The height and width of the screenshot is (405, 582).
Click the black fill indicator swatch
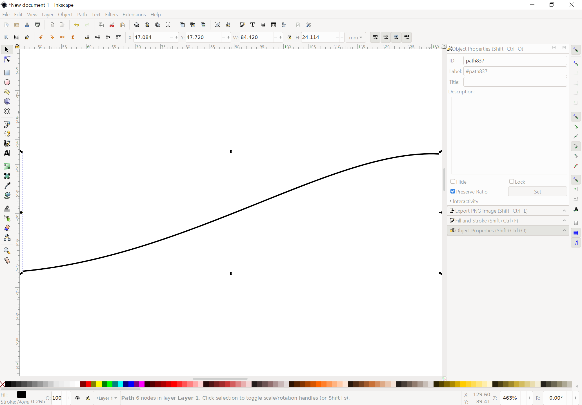click(22, 395)
